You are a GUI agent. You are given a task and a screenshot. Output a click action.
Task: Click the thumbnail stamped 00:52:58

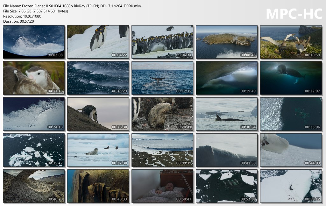click(x=227, y=186)
